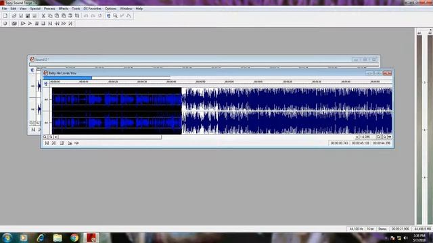This screenshot has width=433, height=243.
Task: Click Play Looped in Baby He Loves You window transport
Action: pos(76,143)
